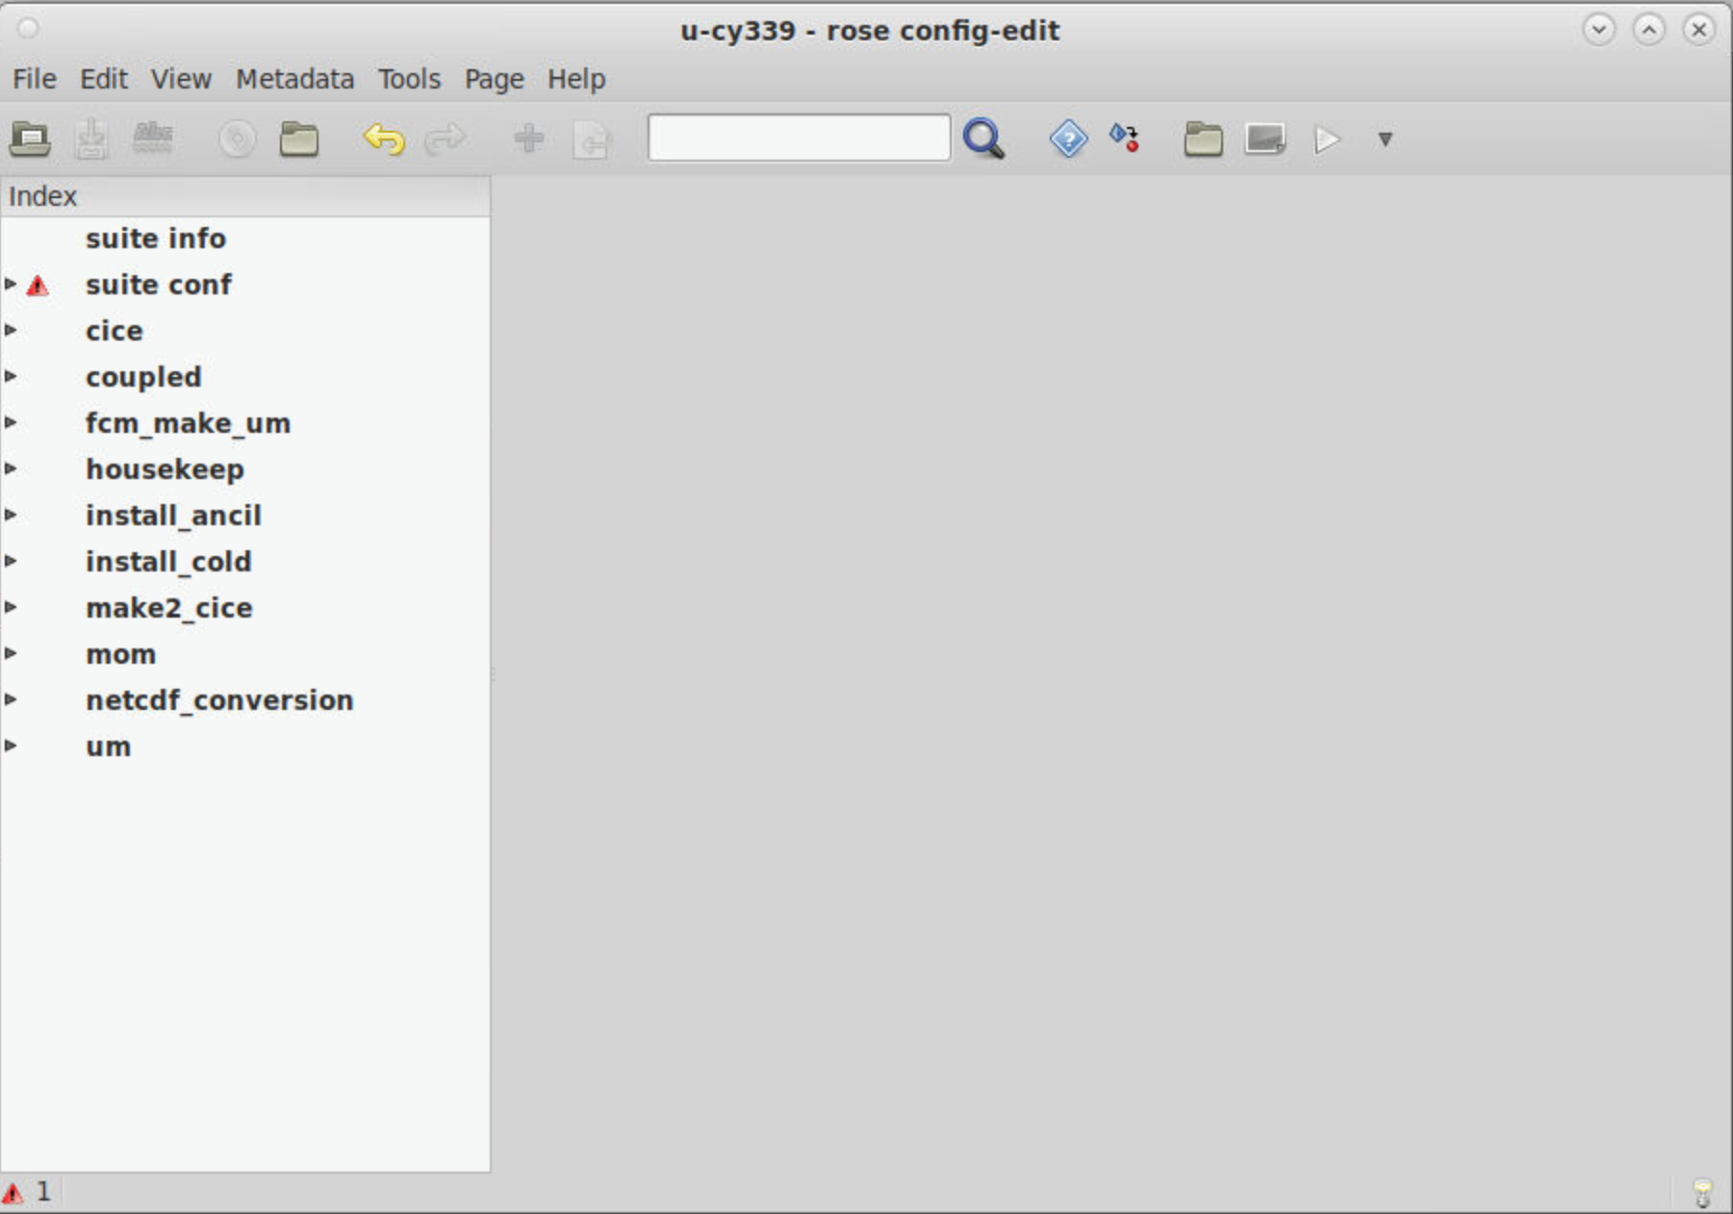This screenshot has width=1733, height=1214.
Task: Click the blue diamond question mark icon
Action: pyautogui.click(x=1068, y=139)
